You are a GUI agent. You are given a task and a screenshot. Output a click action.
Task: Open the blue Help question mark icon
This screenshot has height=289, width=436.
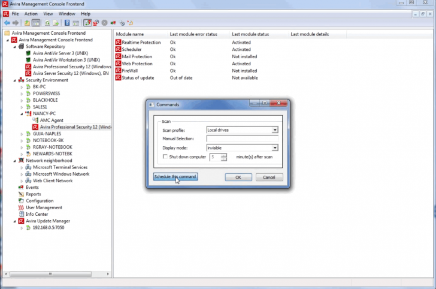(x=67, y=23)
